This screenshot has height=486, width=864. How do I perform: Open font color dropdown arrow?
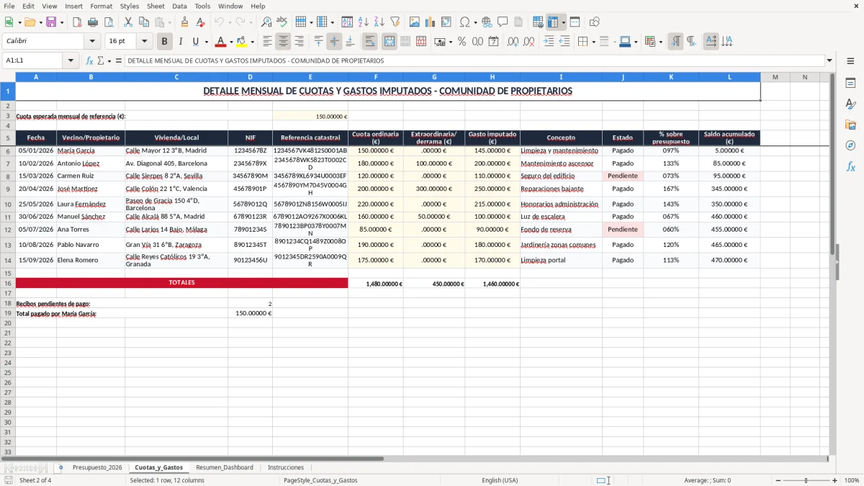tap(232, 42)
